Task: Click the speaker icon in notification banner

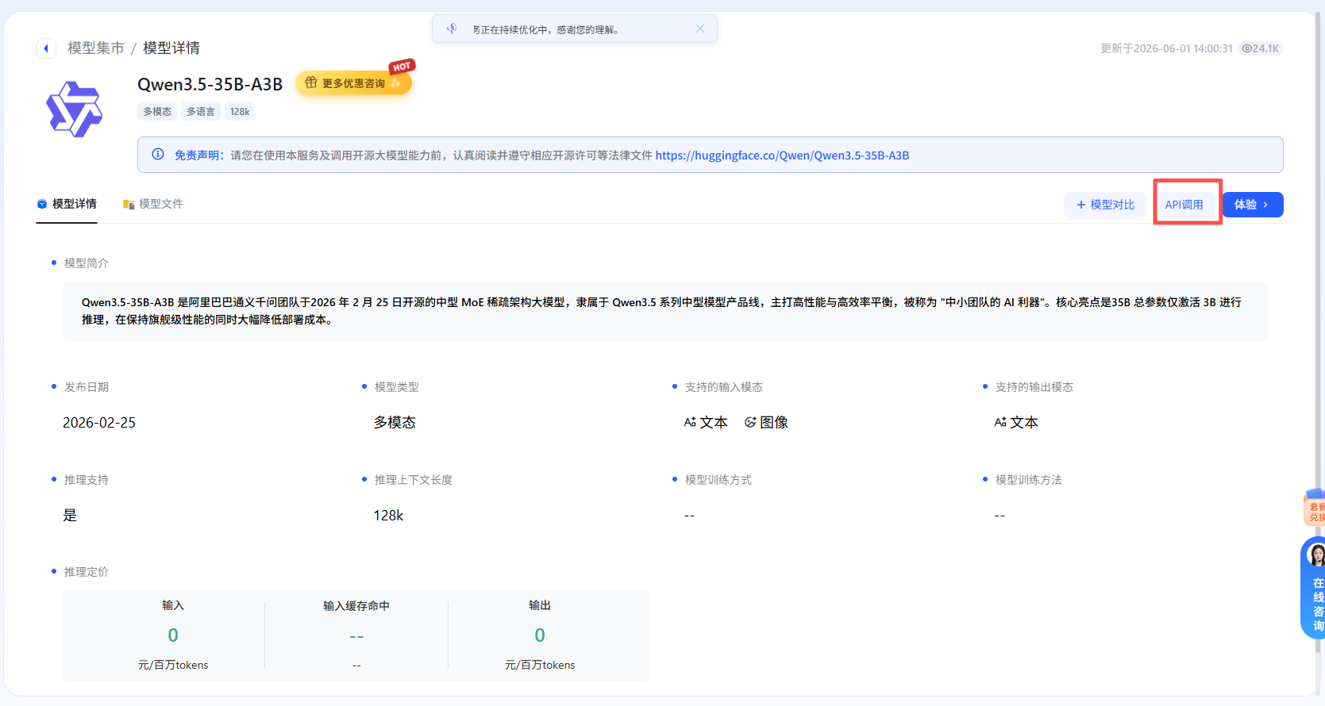Action: click(452, 29)
